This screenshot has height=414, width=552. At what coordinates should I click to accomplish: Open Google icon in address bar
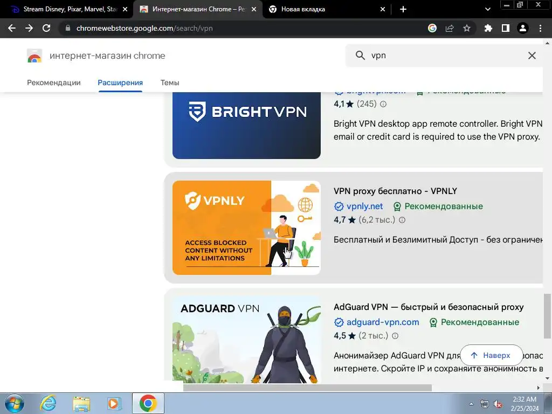click(x=432, y=28)
